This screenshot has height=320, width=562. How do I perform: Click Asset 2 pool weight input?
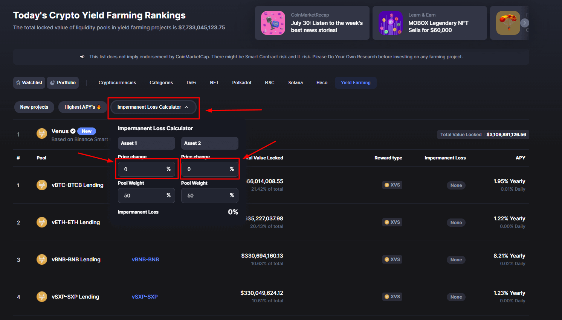[210, 196]
